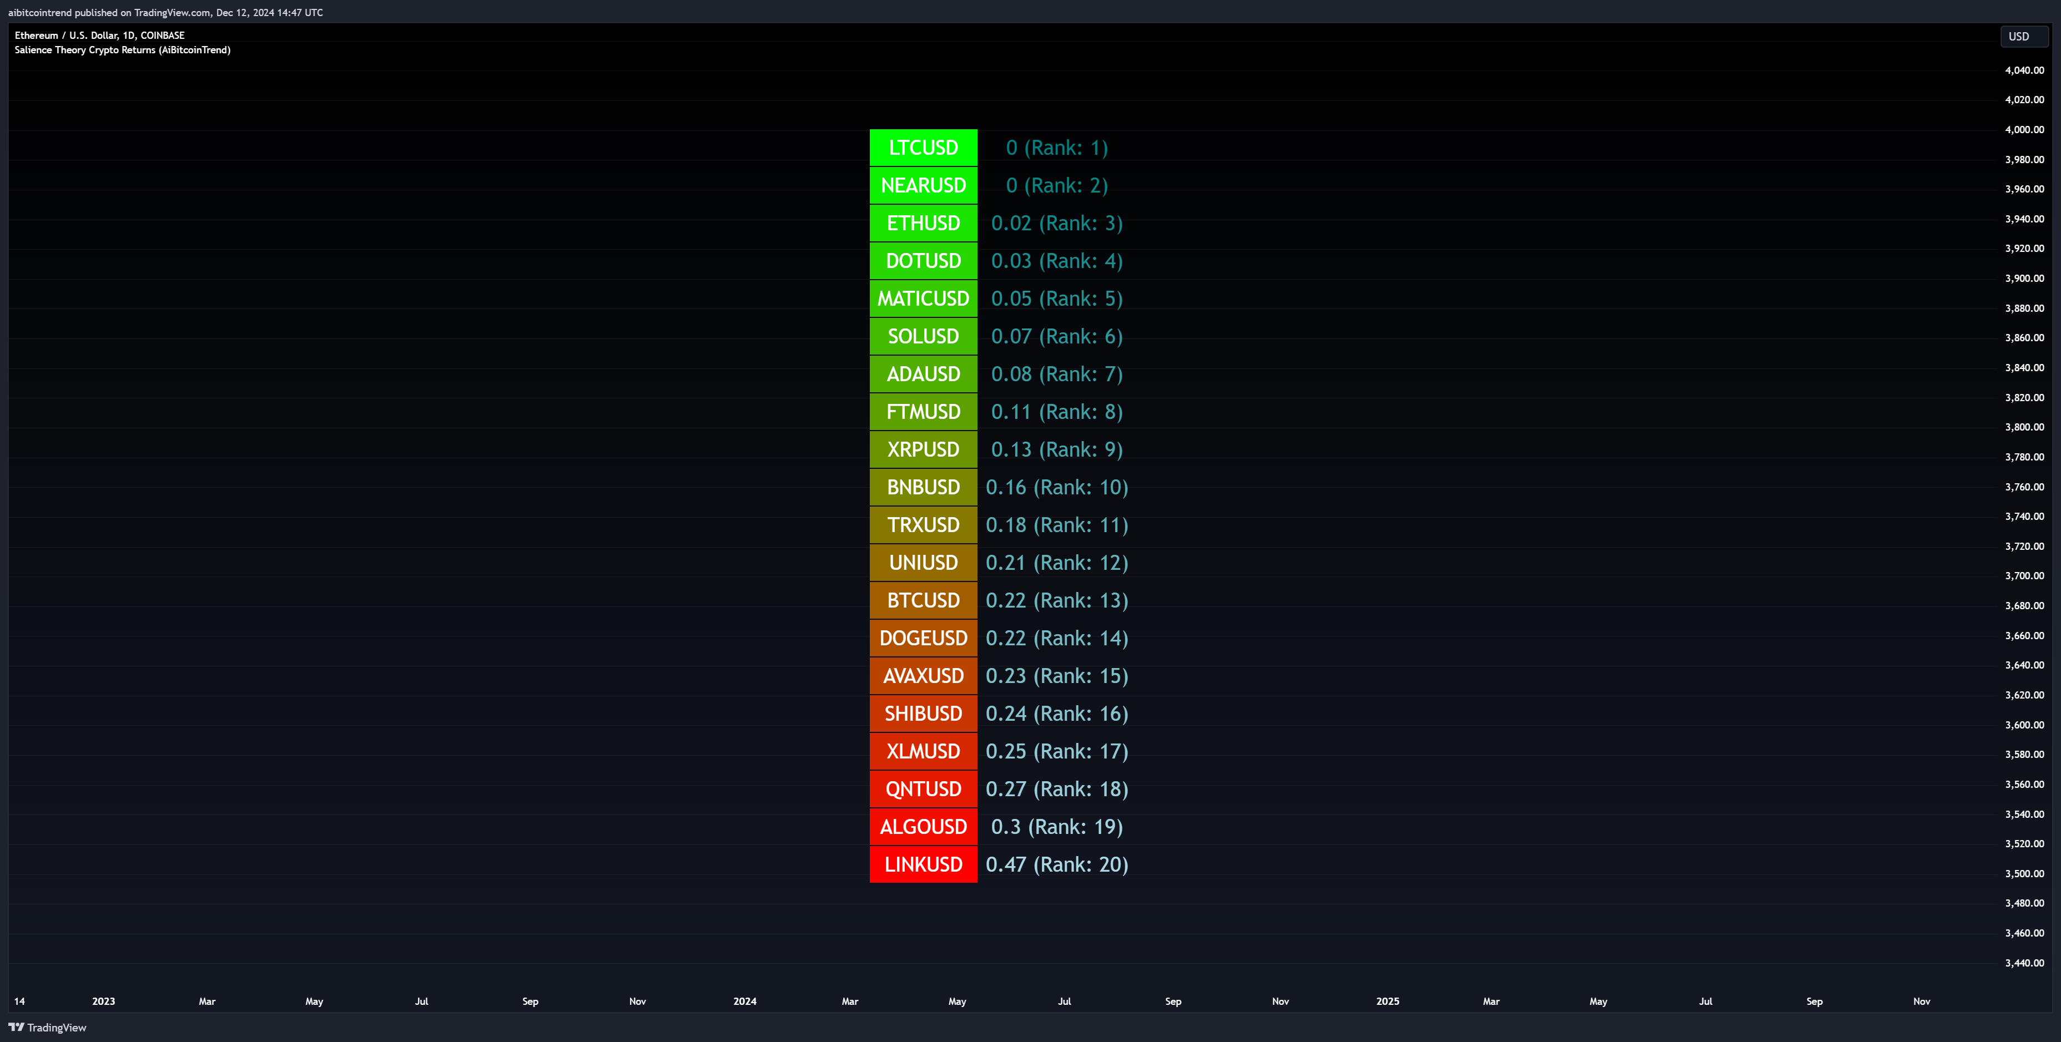The image size is (2061, 1042).
Task: Select the BNBUSD symbol cell
Action: [x=923, y=487]
